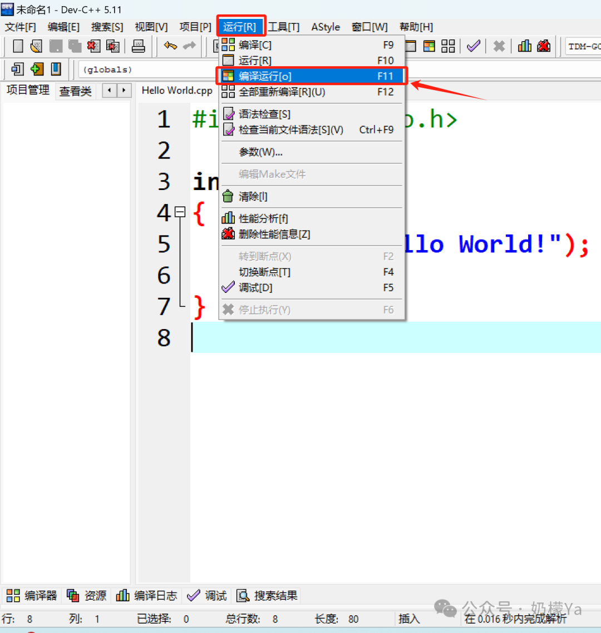Viewport: 601px width, 633px height.
Task: Collapse the code fold at line 4
Action: coord(180,212)
